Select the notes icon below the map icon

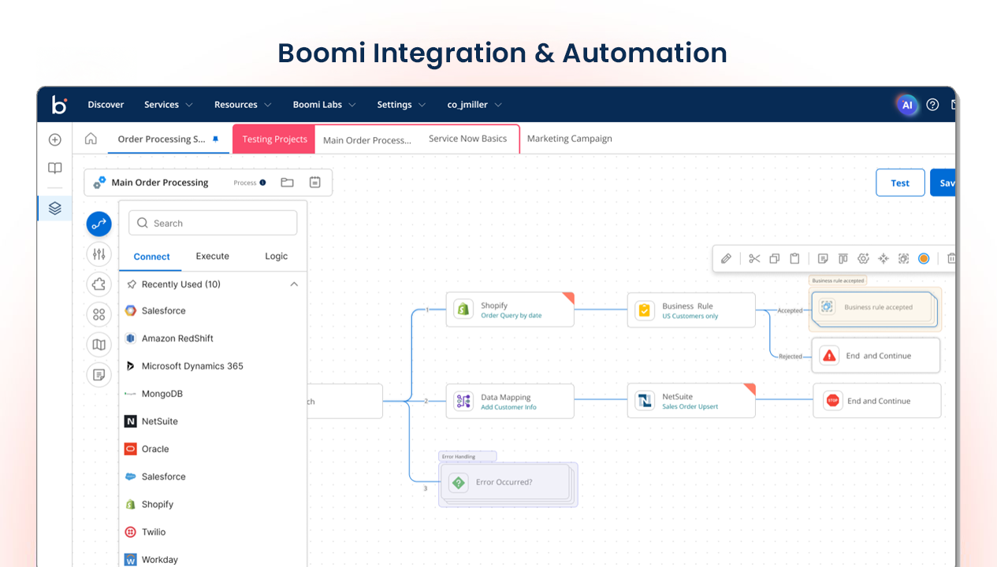[99, 374]
